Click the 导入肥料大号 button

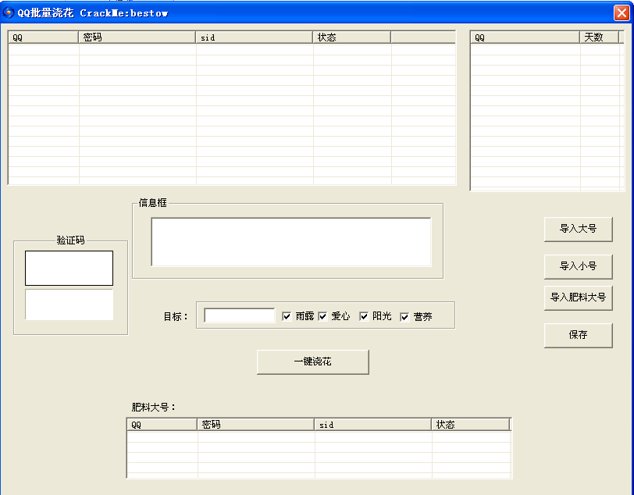[x=579, y=297]
